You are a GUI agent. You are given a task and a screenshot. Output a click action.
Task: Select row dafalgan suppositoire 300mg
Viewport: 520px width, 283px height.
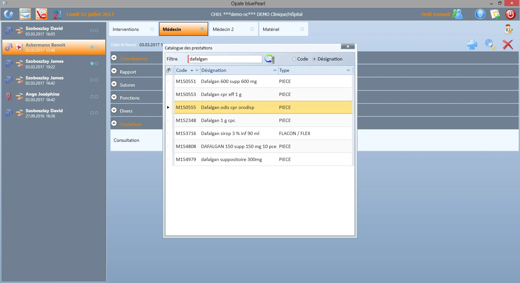(263, 159)
